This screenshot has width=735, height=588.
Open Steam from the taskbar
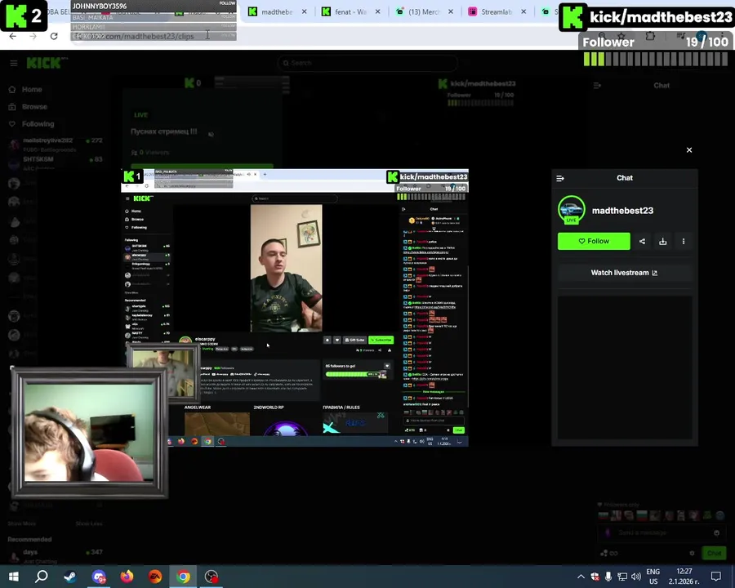tap(70, 577)
